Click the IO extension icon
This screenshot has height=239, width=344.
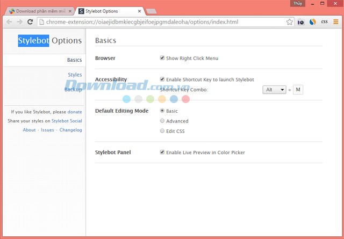[301, 22]
